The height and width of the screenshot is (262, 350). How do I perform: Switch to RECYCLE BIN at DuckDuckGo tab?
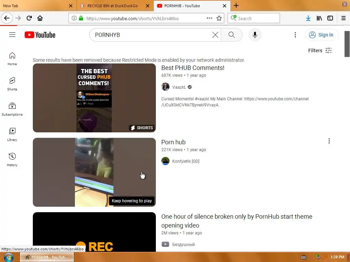tap(112, 6)
